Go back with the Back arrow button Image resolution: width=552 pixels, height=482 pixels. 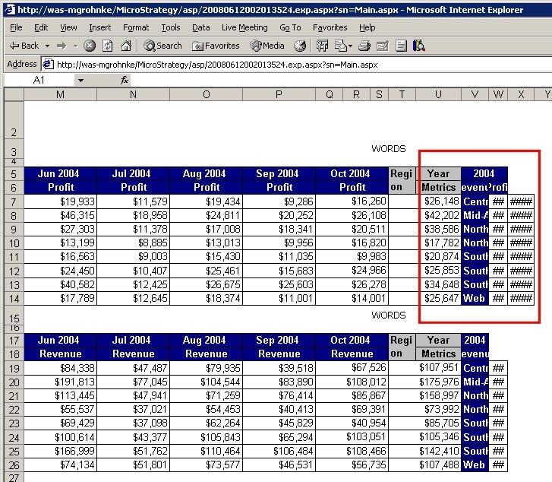pos(24,46)
